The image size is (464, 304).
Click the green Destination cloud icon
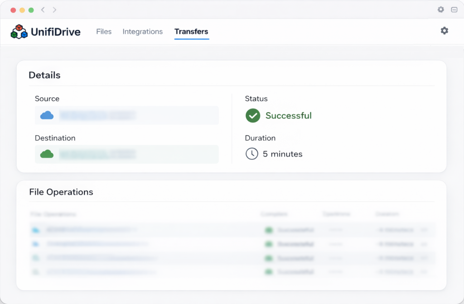point(47,154)
